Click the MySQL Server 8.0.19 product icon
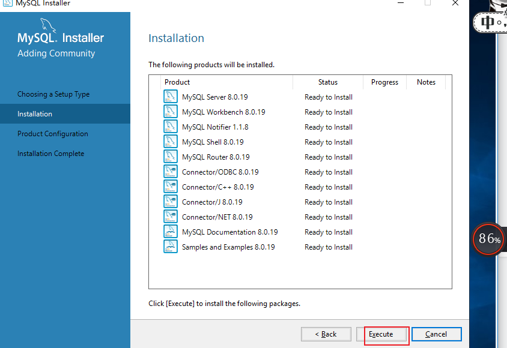Viewport: 507px width, 348px height. [x=171, y=97]
